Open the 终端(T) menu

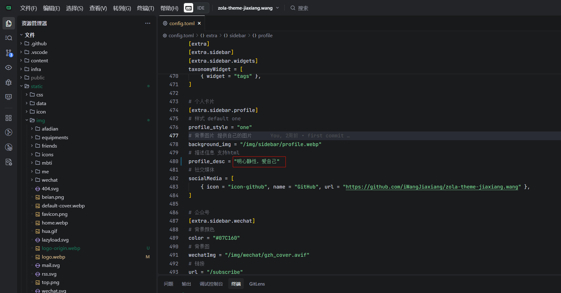(x=145, y=8)
